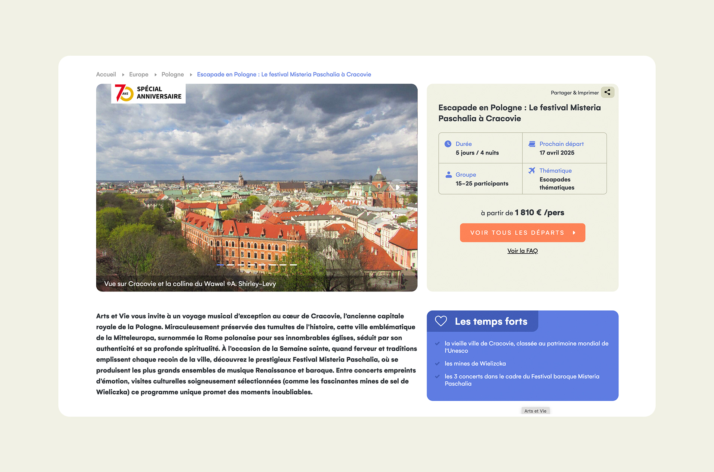The image size is (714, 472).
Task: Click the highlight about Festival baroque Misteria Paschalia
Action: [x=522, y=380]
